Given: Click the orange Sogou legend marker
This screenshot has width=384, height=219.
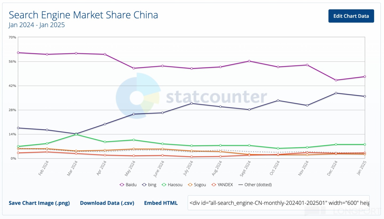Looking at the screenshot, I should (190, 185).
